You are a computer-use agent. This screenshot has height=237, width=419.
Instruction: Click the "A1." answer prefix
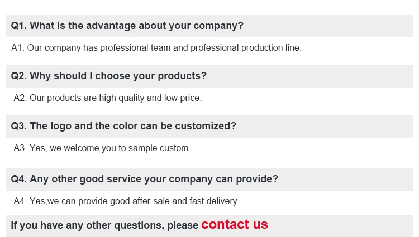tap(18, 48)
